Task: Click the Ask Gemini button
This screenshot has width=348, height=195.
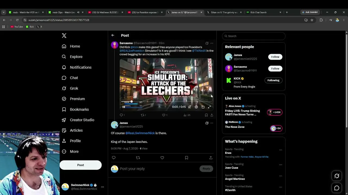Action: 310,12
